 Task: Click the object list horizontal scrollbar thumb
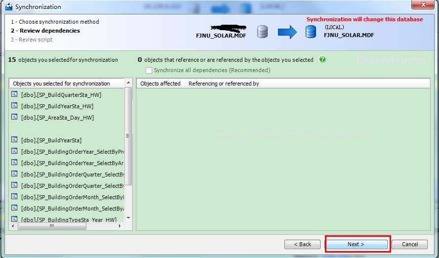click(x=52, y=226)
